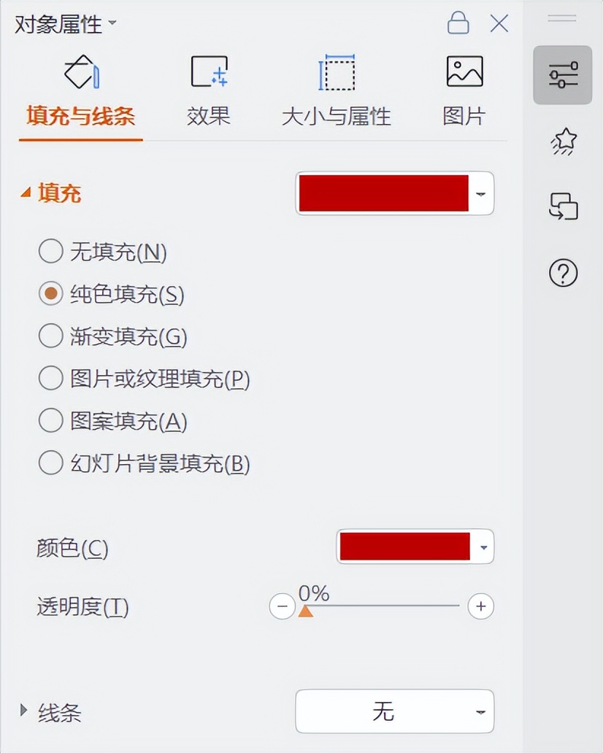
Task: Choose 渐变填充 fill type
Action: tap(50, 336)
